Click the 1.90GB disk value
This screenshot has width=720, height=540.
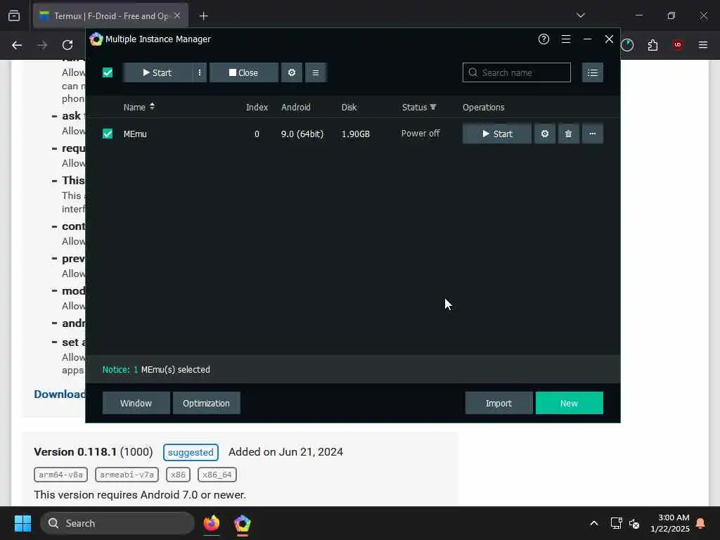(x=355, y=134)
